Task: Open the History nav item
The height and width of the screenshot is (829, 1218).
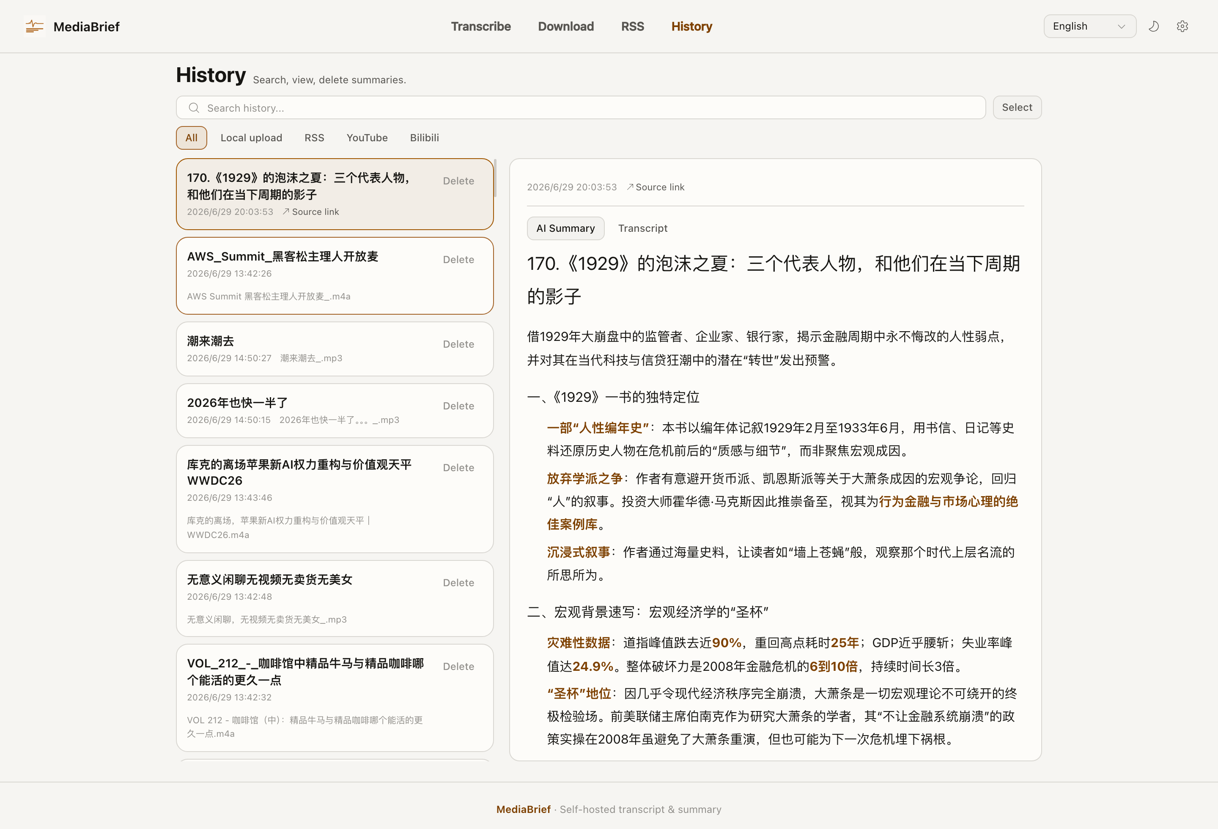Action: tap(691, 26)
